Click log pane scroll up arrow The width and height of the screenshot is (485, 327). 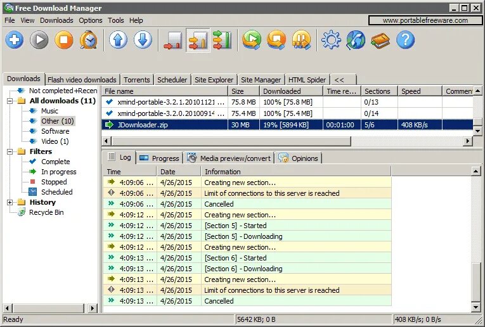click(476, 171)
